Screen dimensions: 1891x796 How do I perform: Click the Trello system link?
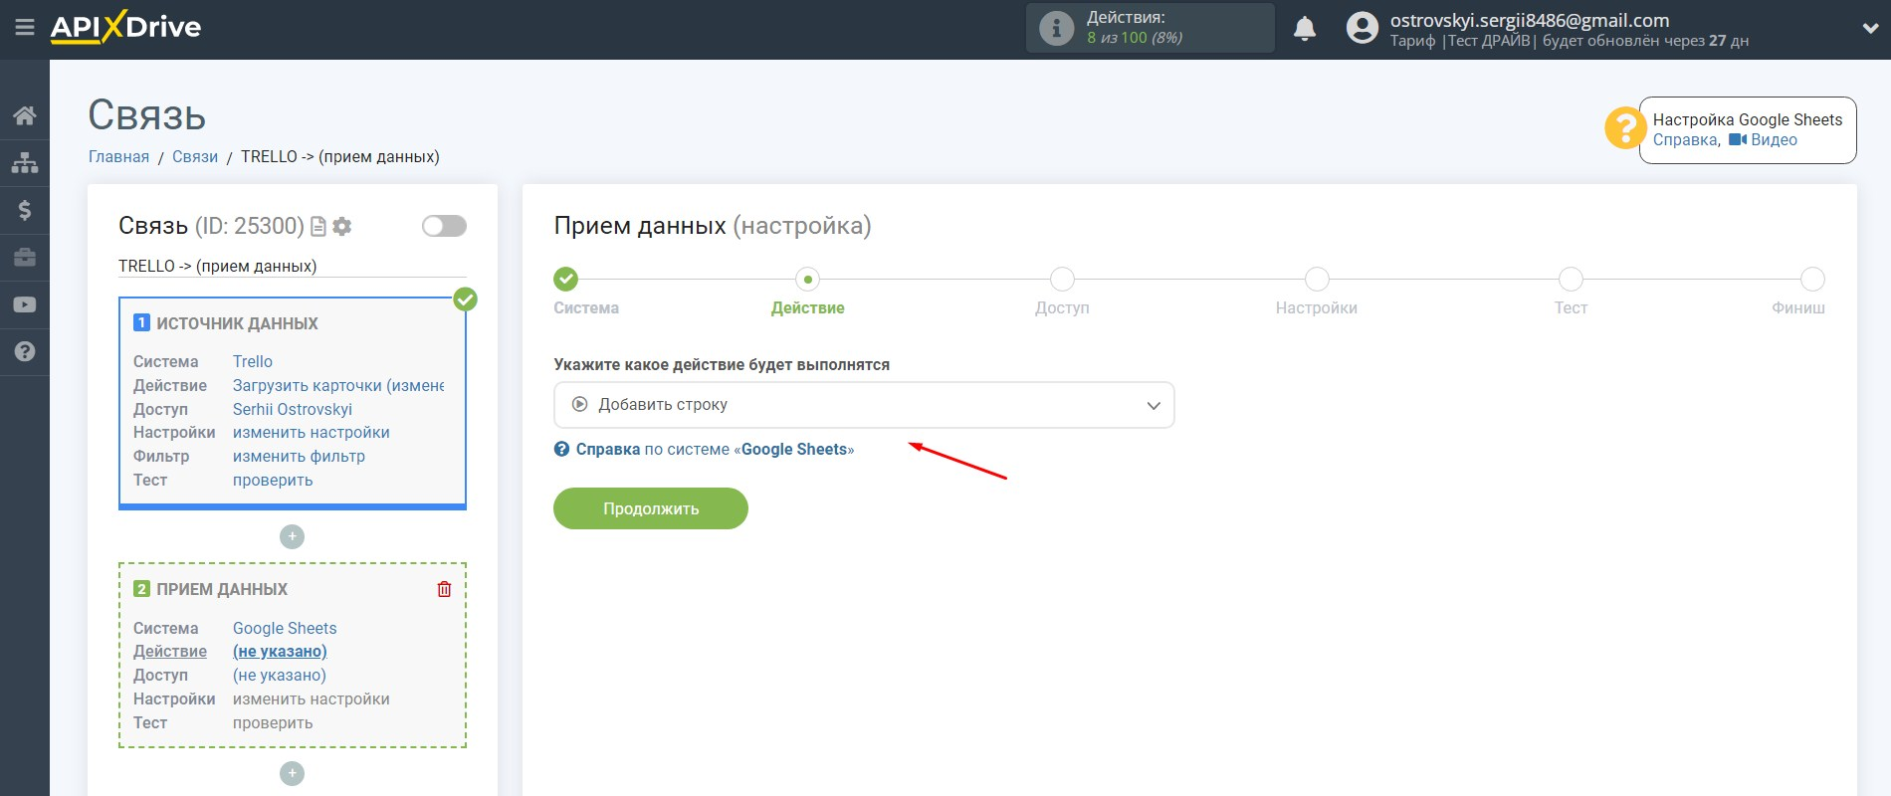click(253, 361)
